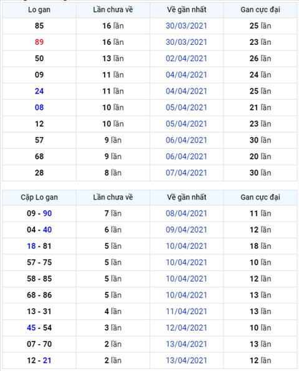Select the '4 lần' cell
299x371 pixels.
113,311
